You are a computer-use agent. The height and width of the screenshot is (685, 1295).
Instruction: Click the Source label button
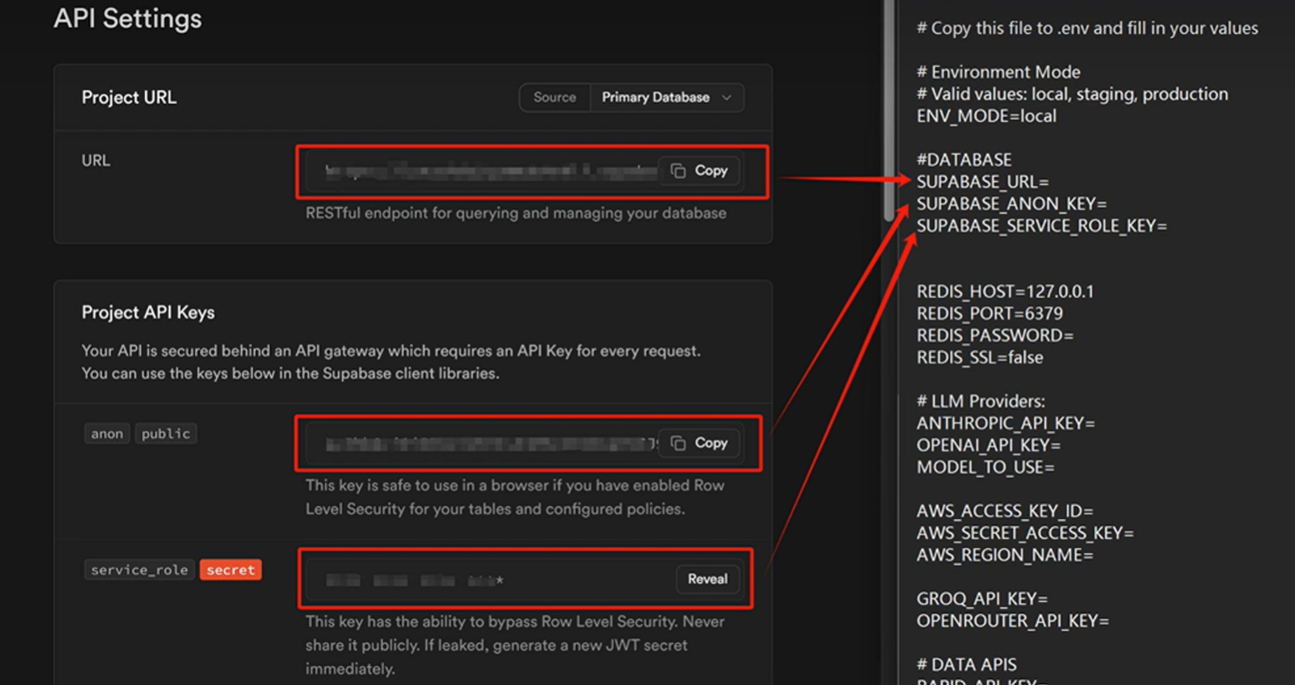555,98
